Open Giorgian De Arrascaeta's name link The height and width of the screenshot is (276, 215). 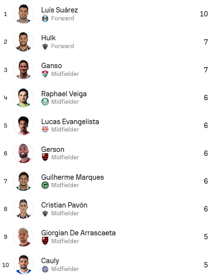[78, 233]
